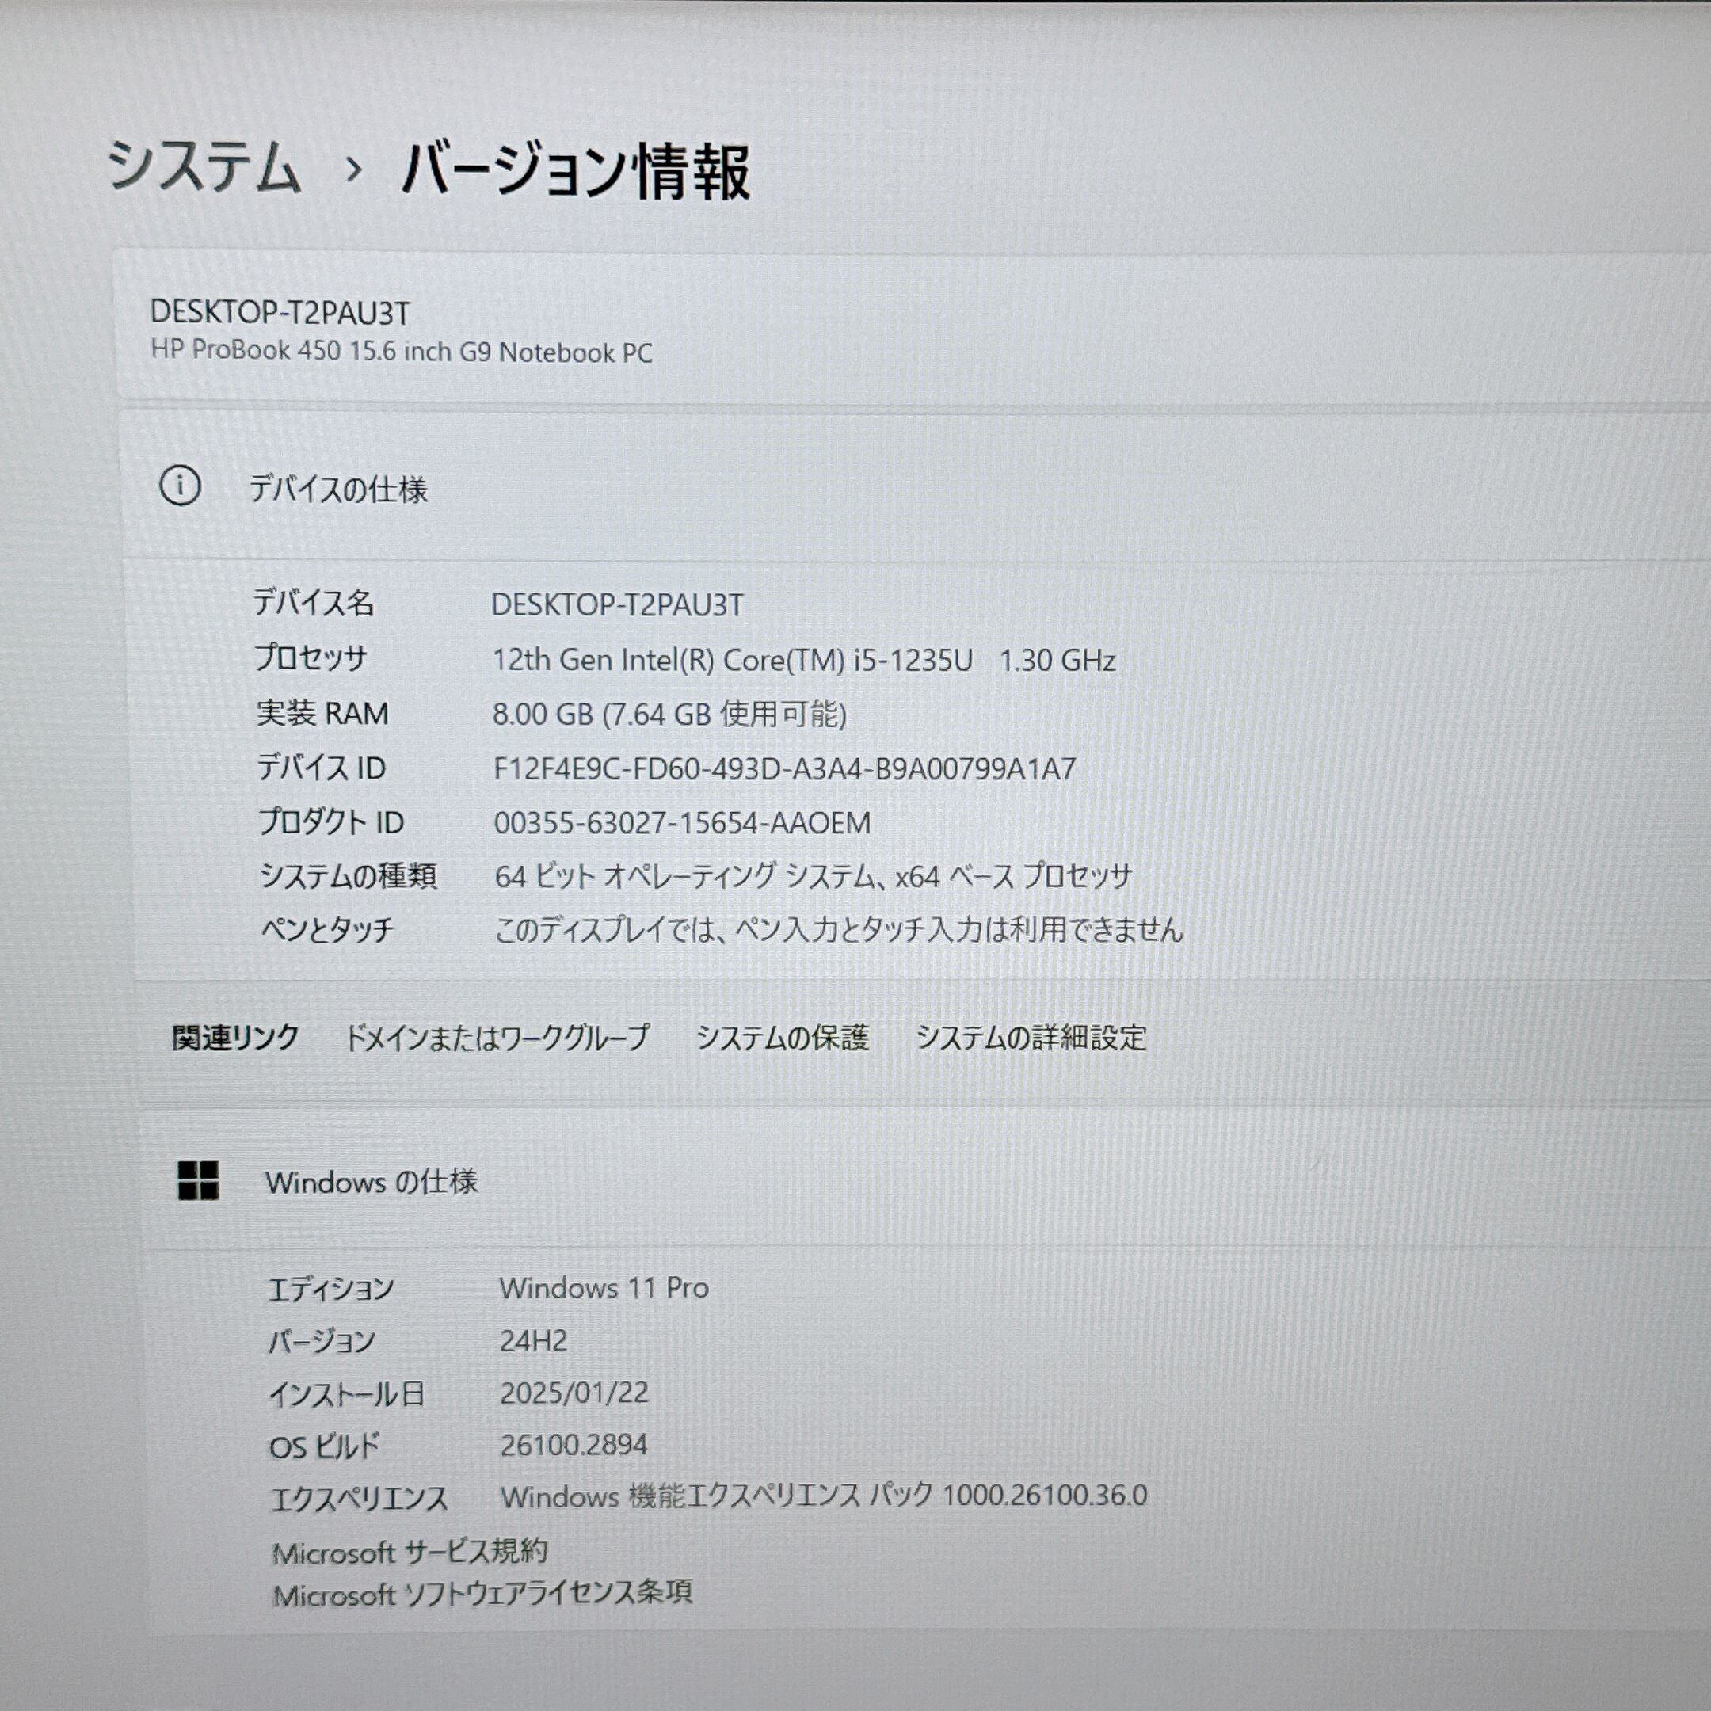Open Microsoft サービス規約 link
This screenshot has height=1711, width=1711.
pos(410,1552)
